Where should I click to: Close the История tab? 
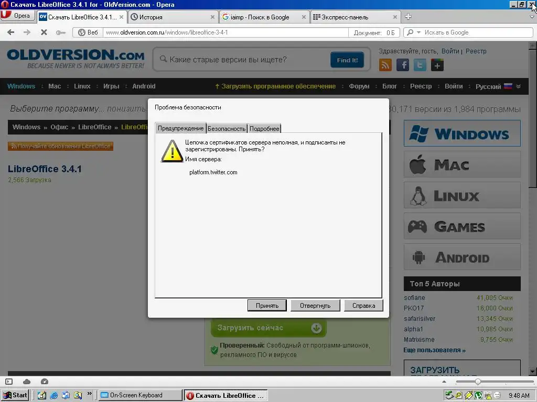click(212, 17)
